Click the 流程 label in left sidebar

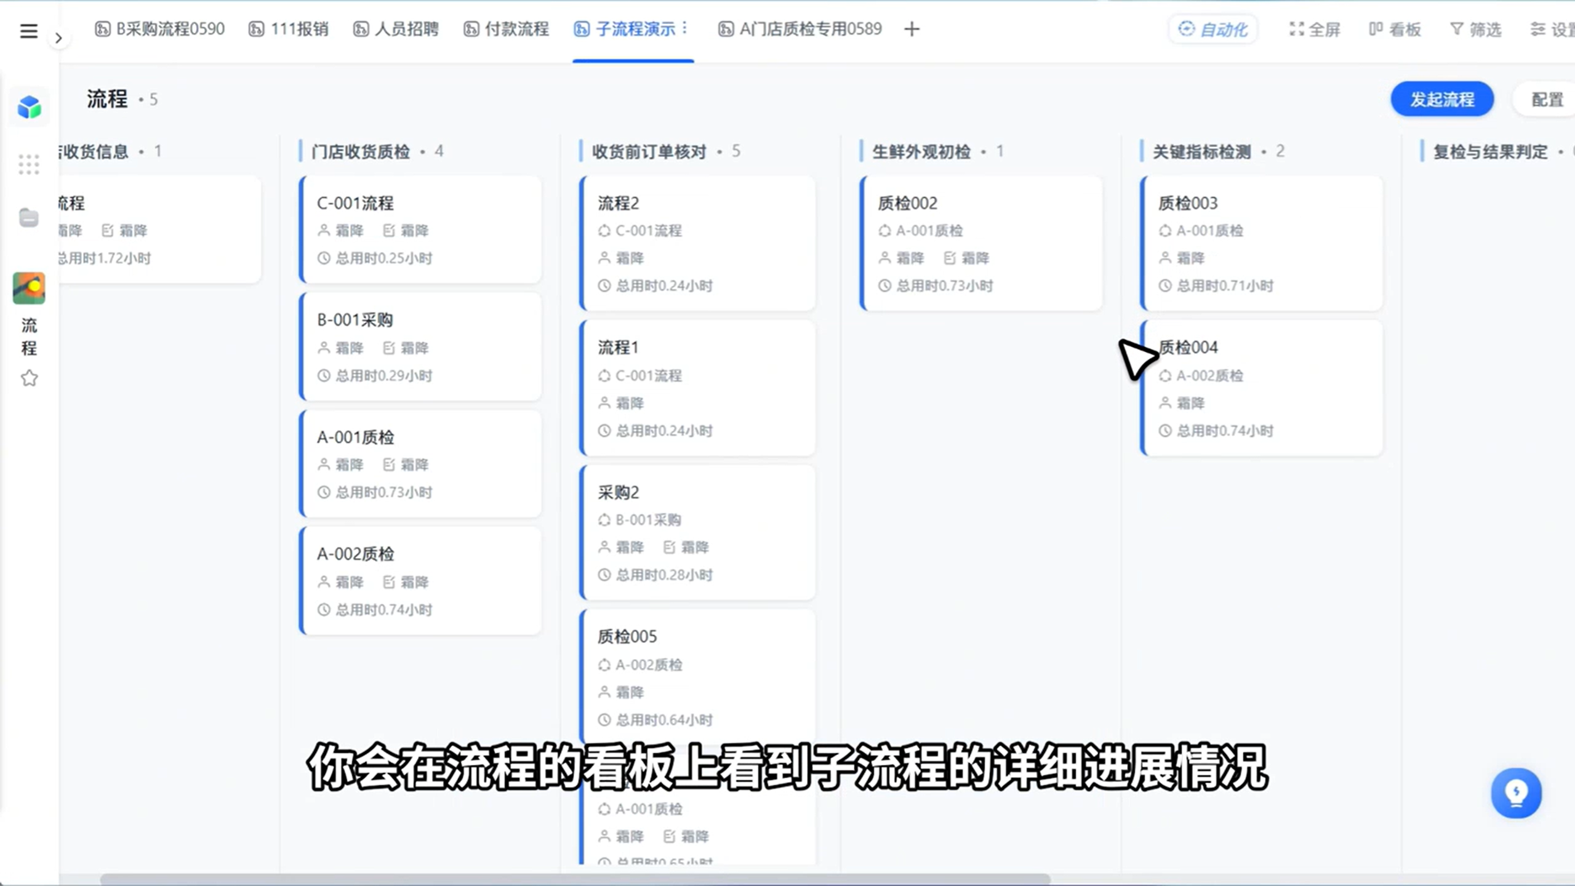[x=29, y=337]
